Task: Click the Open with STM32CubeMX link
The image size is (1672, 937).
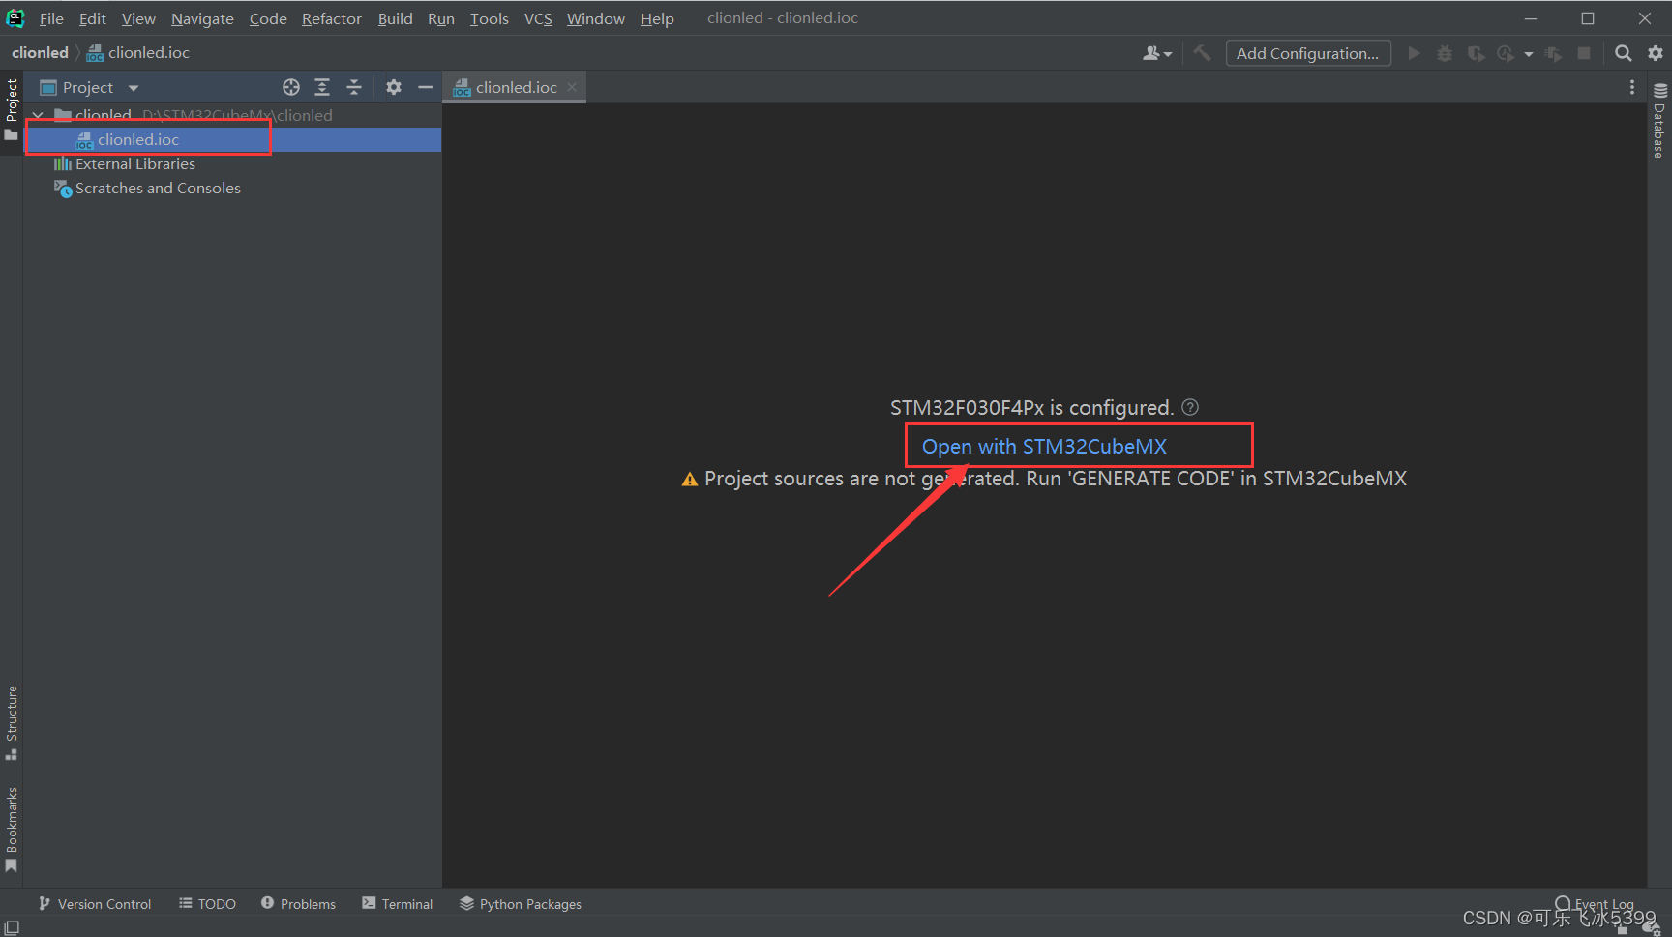Action: 1044,446
